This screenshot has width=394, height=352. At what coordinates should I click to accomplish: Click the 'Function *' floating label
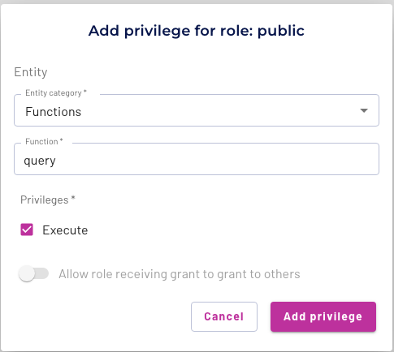pos(44,141)
